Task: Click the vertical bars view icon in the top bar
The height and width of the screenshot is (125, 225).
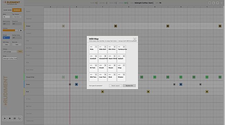Action: pos(210,3)
